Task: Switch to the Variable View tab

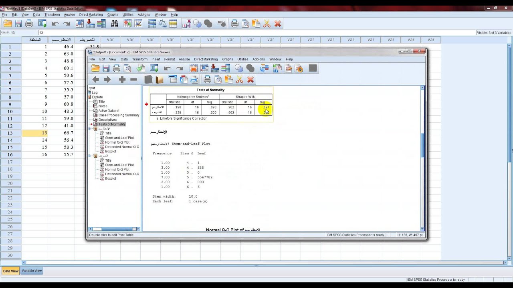Action: (x=32, y=271)
